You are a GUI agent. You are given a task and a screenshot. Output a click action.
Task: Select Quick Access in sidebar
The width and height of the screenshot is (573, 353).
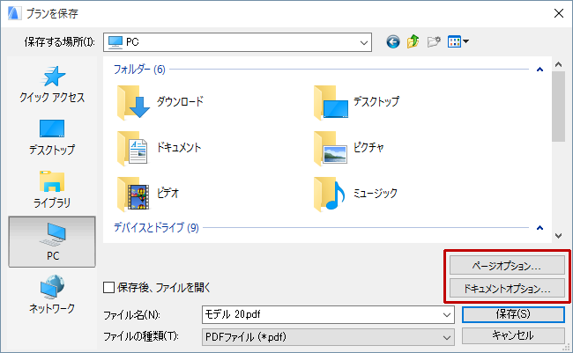(x=52, y=85)
